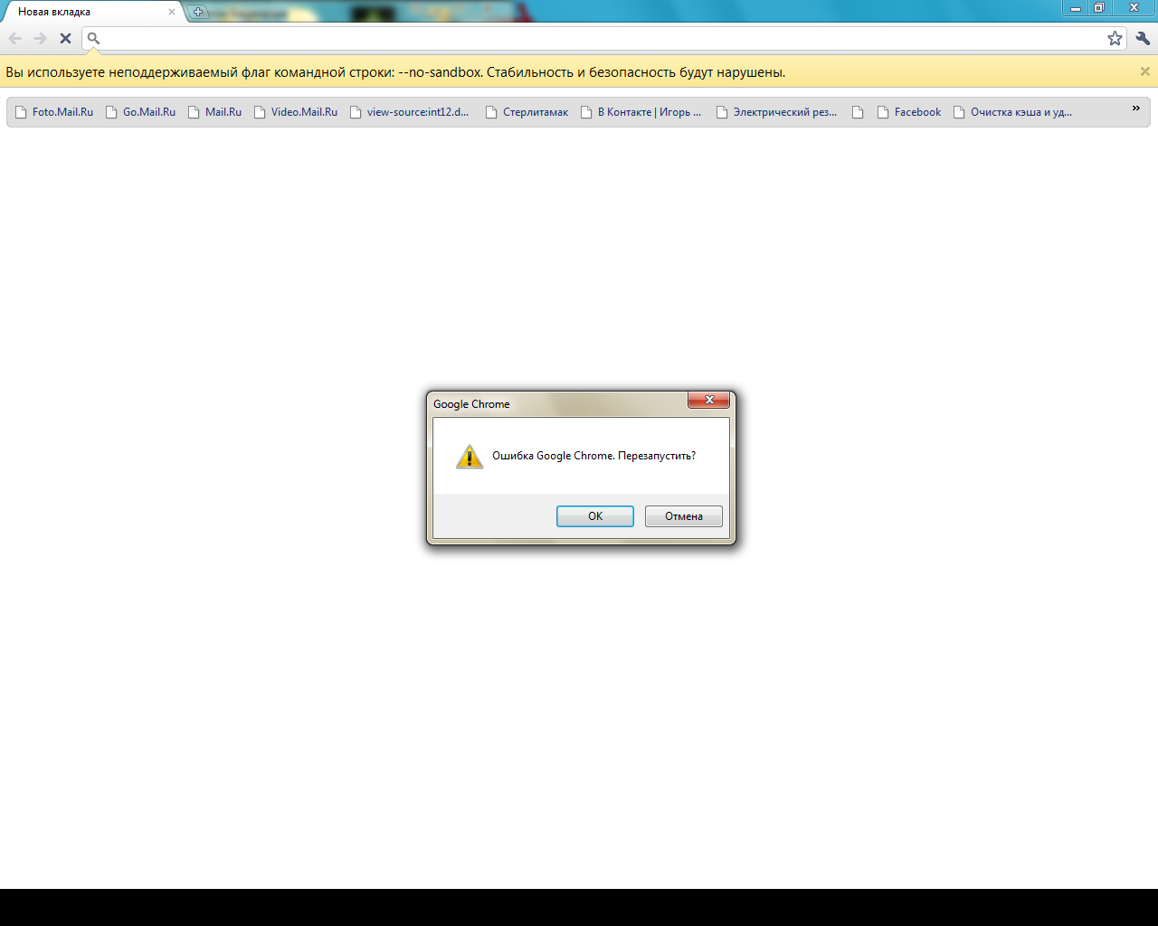
Task: Open Foto.Mail.Ru bookmark
Action: tap(54, 112)
